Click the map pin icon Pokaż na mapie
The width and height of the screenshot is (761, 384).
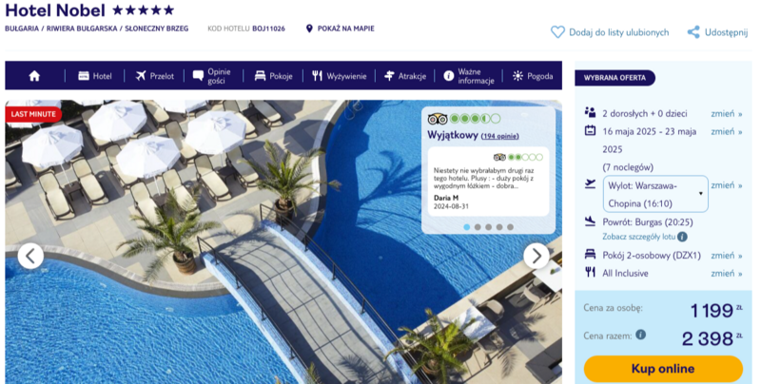click(309, 29)
